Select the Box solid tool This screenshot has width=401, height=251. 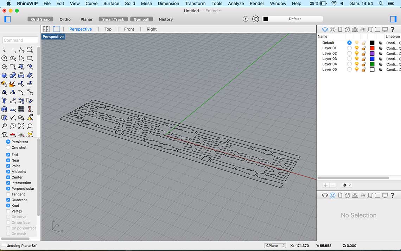coord(4,75)
